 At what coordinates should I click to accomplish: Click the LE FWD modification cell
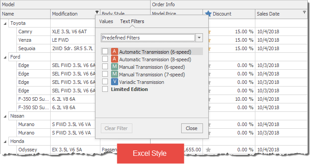(73, 40)
